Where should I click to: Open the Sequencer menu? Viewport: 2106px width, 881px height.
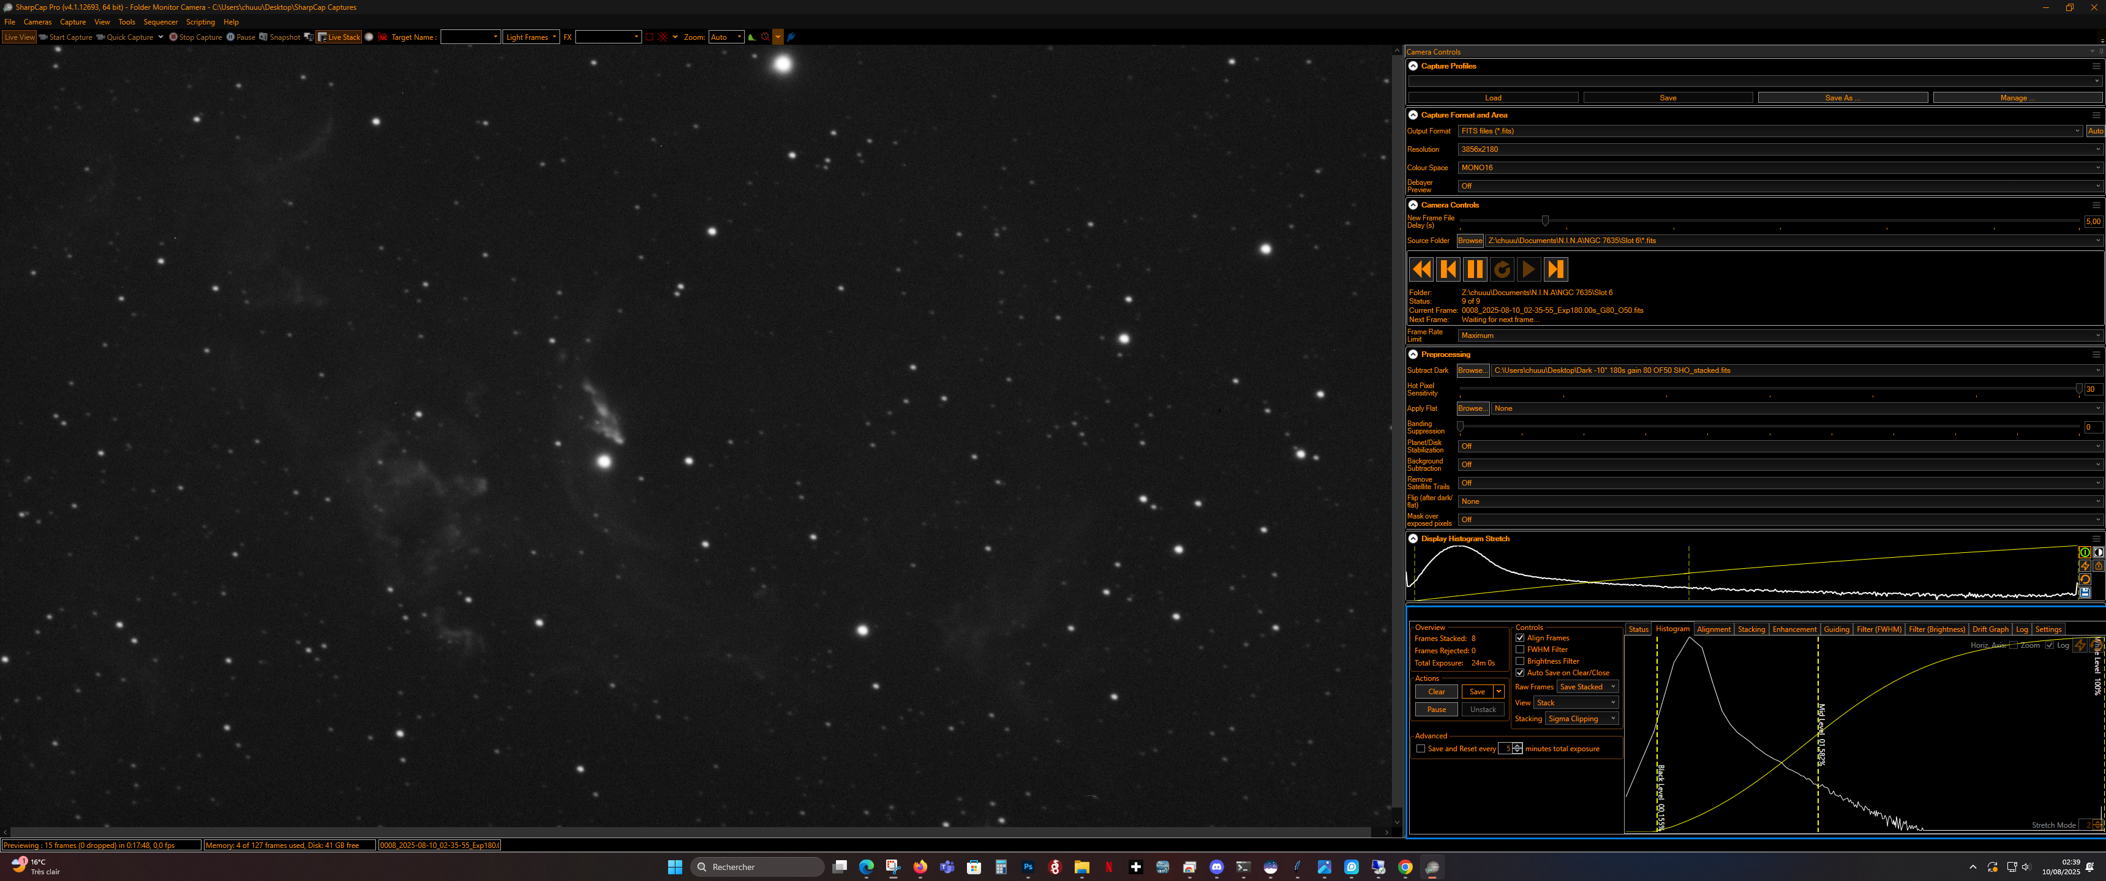tap(160, 22)
